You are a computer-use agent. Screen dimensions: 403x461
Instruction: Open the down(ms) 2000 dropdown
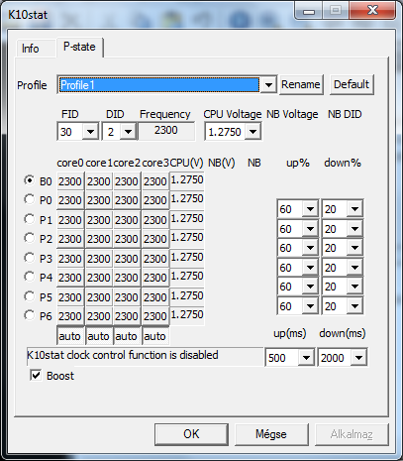[x=358, y=358]
